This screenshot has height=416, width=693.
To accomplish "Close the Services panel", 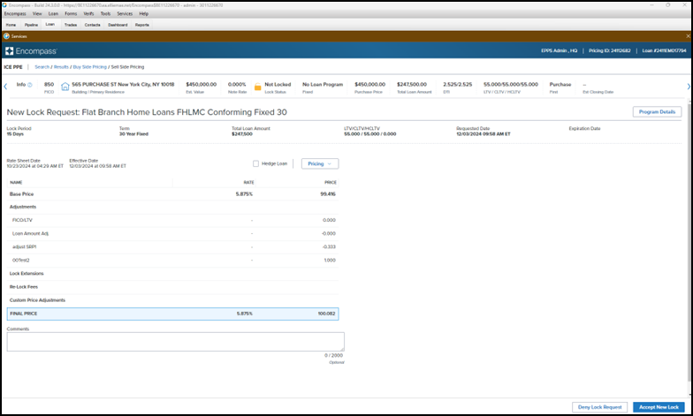I will [688, 36].
